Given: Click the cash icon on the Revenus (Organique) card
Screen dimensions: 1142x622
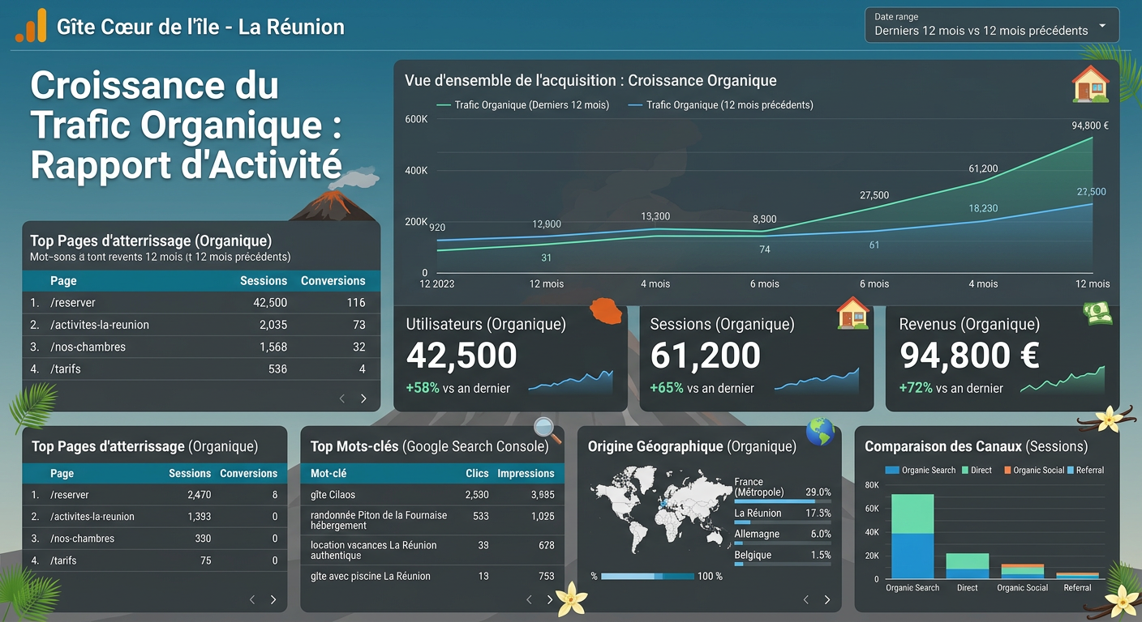Looking at the screenshot, I should (1098, 314).
